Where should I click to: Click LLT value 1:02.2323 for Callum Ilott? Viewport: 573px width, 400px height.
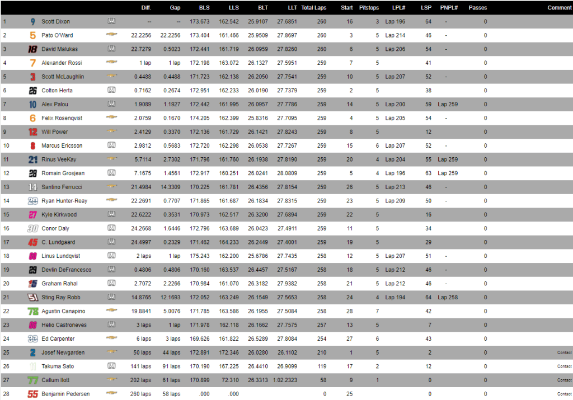tap(285, 380)
